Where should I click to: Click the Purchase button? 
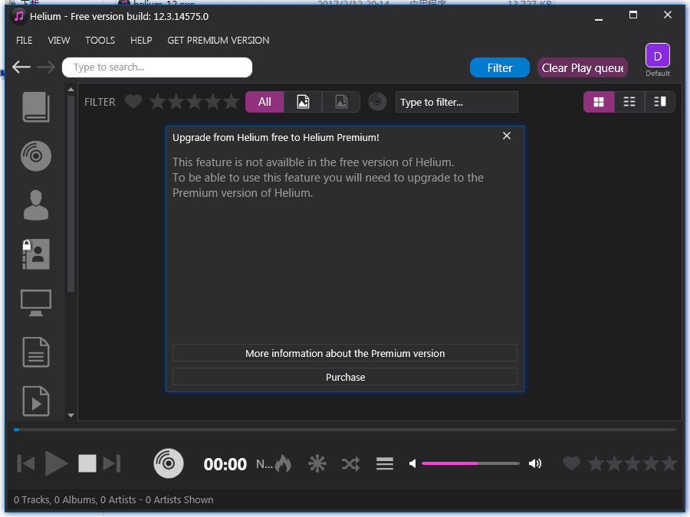point(345,377)
